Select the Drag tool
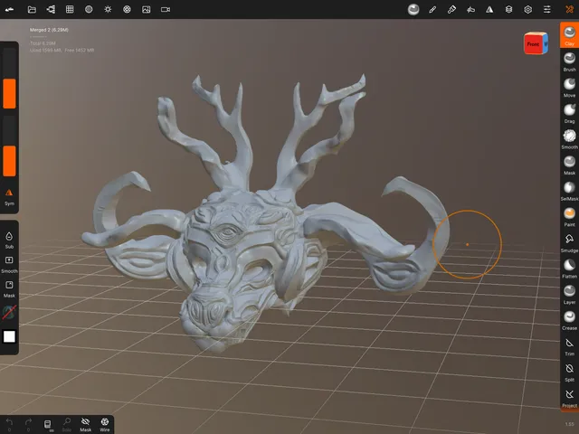Image resolution: width=579 pixels, height=434 pixels. tap(569, 113)
